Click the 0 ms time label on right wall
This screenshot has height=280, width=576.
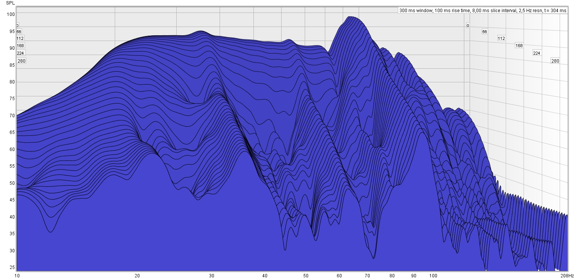point(468,26)
